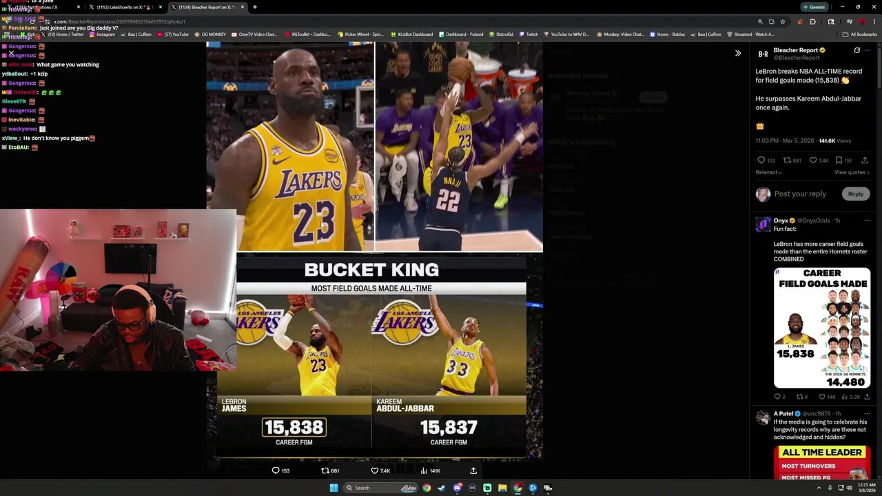Open the KickBot Dashboard bookmark
This screenshot has height=496, width=882.
[411, 34]
